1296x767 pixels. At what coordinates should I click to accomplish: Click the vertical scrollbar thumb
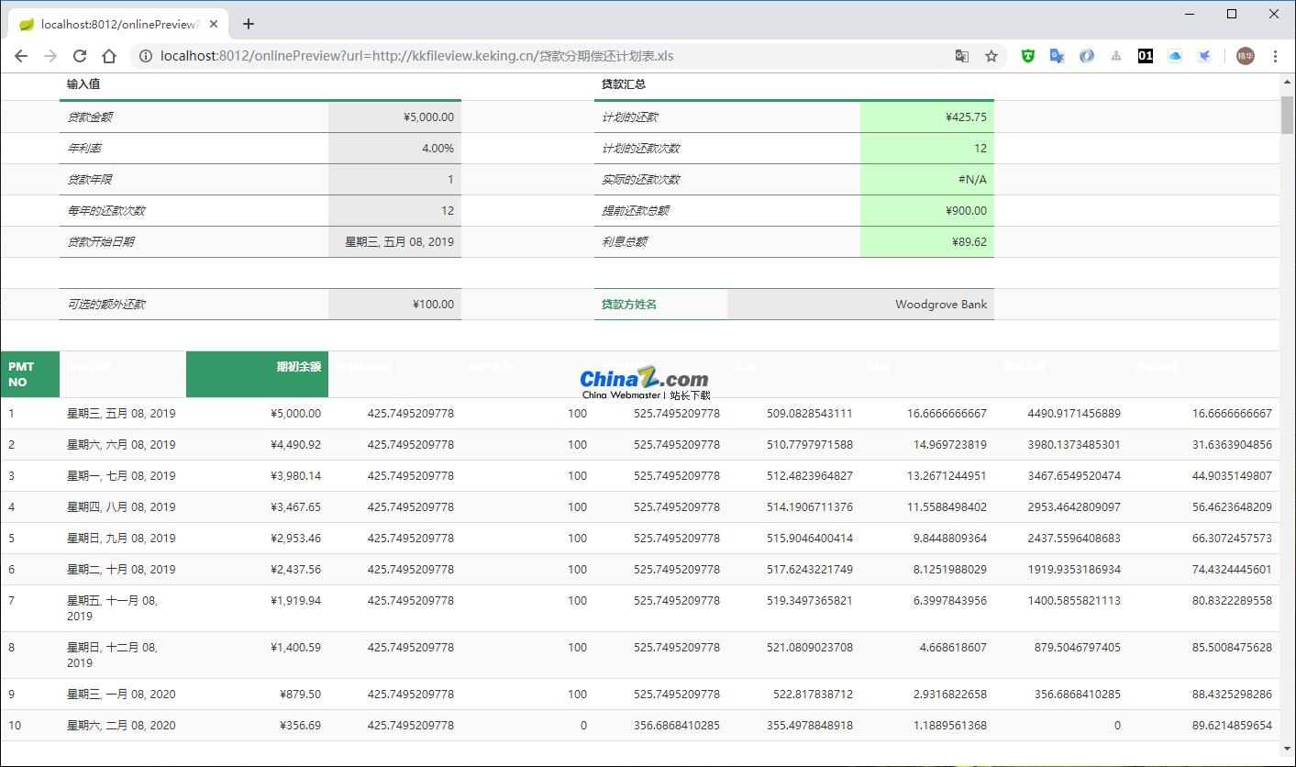pyautogui.click(x=1288, y=114)
